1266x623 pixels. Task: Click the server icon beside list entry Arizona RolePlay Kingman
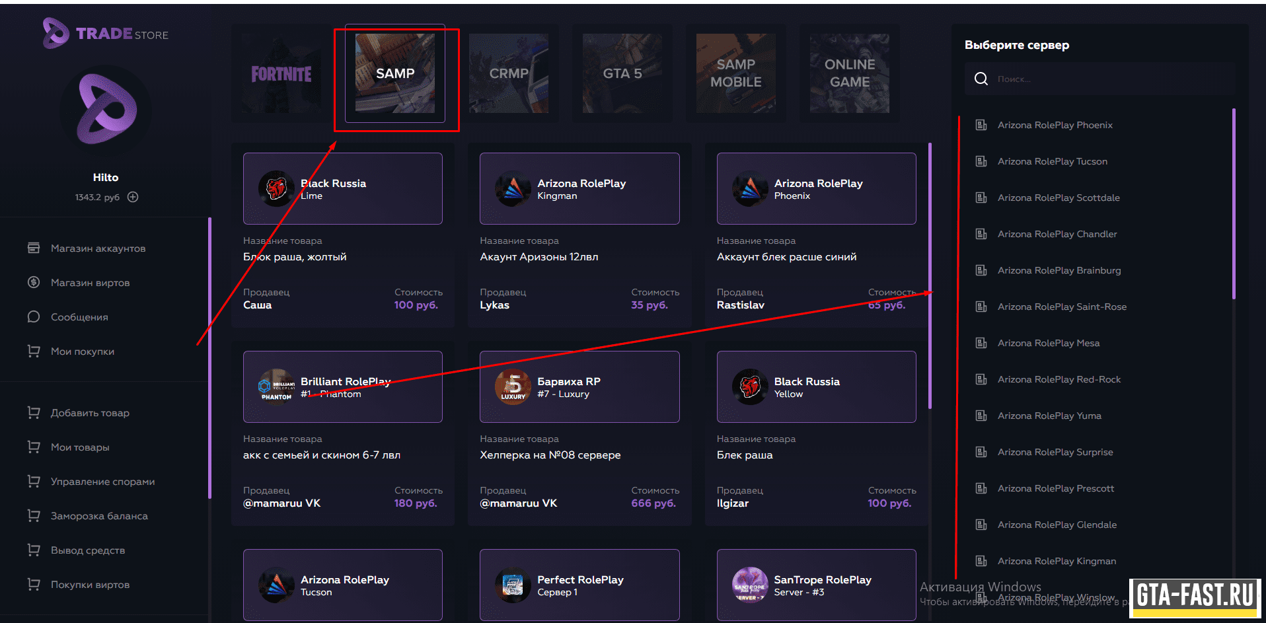click(981, 561)
